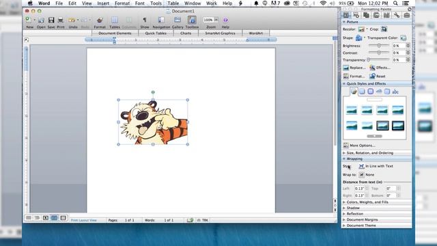Click the New document toolbar icon

click(29, 20)
